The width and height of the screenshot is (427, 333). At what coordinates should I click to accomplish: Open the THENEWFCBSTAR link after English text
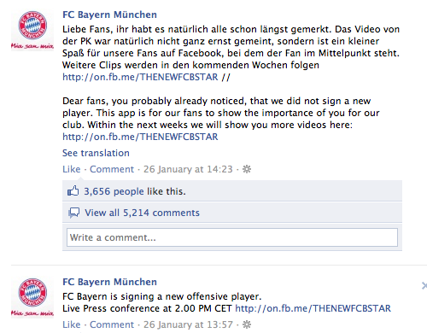tap(140, 137)
